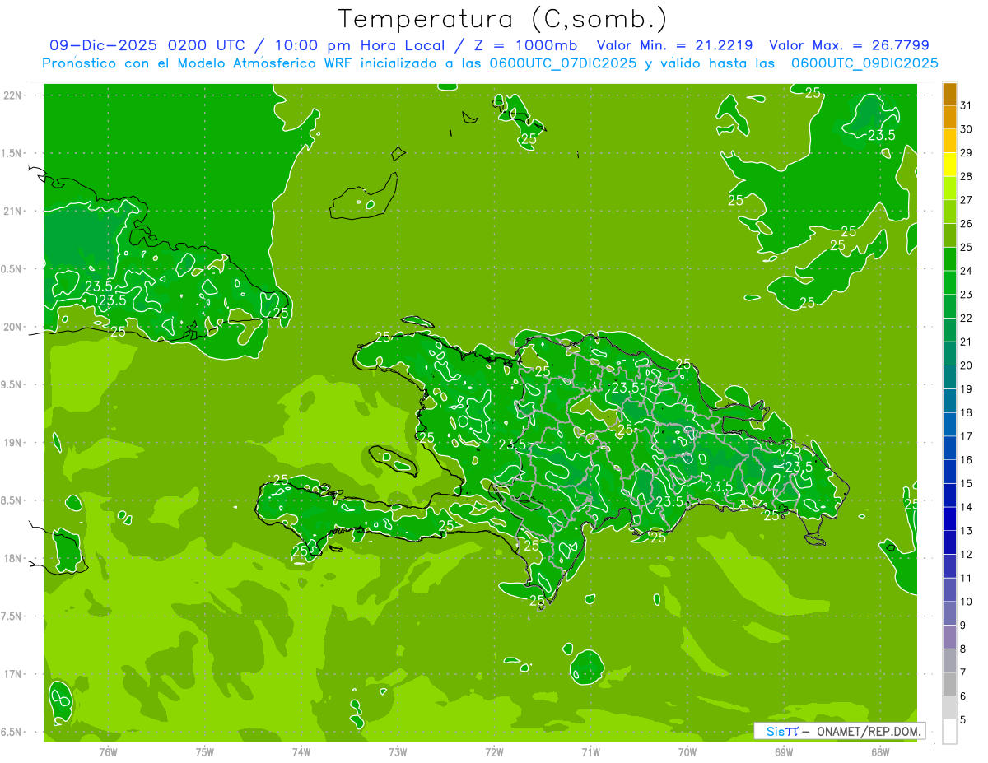Select the "23" colorbar scale value
The height and width of the screenshot is (763, 988).
pos(966,295)
